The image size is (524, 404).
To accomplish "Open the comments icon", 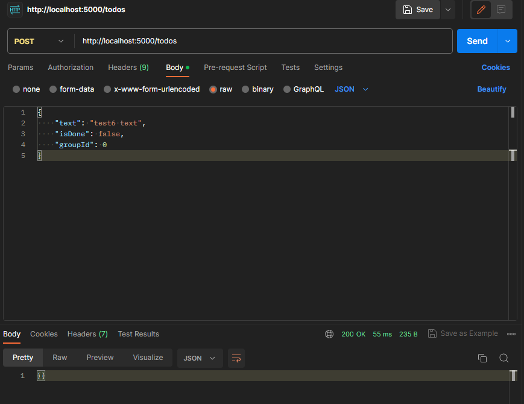I will click(x=500, y=10).
